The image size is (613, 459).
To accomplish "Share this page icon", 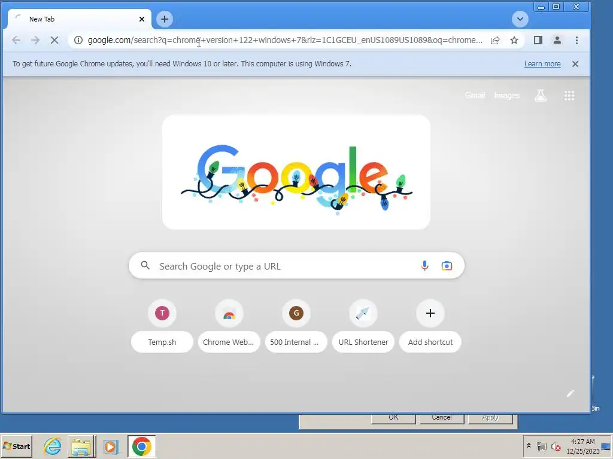I will (x=495, y=40).
